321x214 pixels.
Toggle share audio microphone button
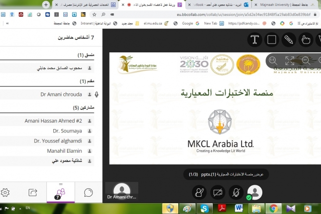(236, 192)
